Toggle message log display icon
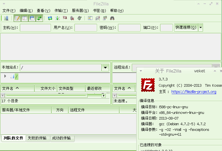This screenshot has height=151, width=222. click(17, 18)
